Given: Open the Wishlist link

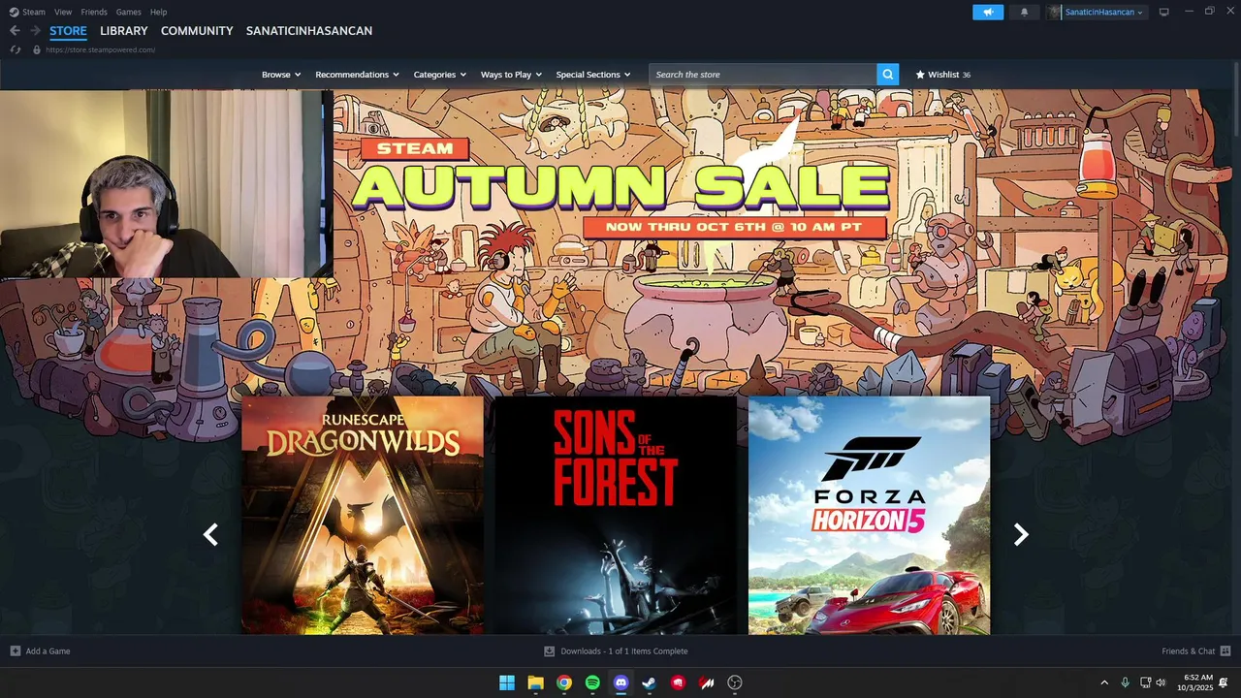Looking at the screenshot, I should 943,75.
